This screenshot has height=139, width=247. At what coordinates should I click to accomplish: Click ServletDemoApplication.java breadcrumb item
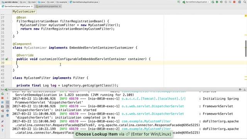pos(84,2)
